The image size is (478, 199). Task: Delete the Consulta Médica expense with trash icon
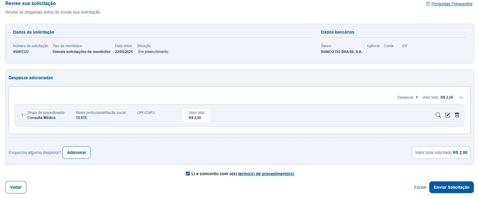[457, 115]
